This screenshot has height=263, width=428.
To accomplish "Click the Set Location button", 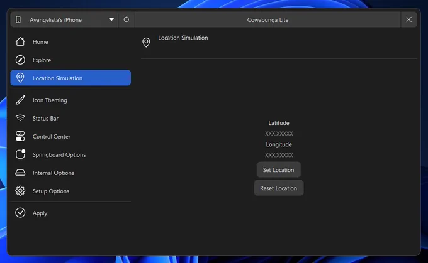I will point(279,170).
